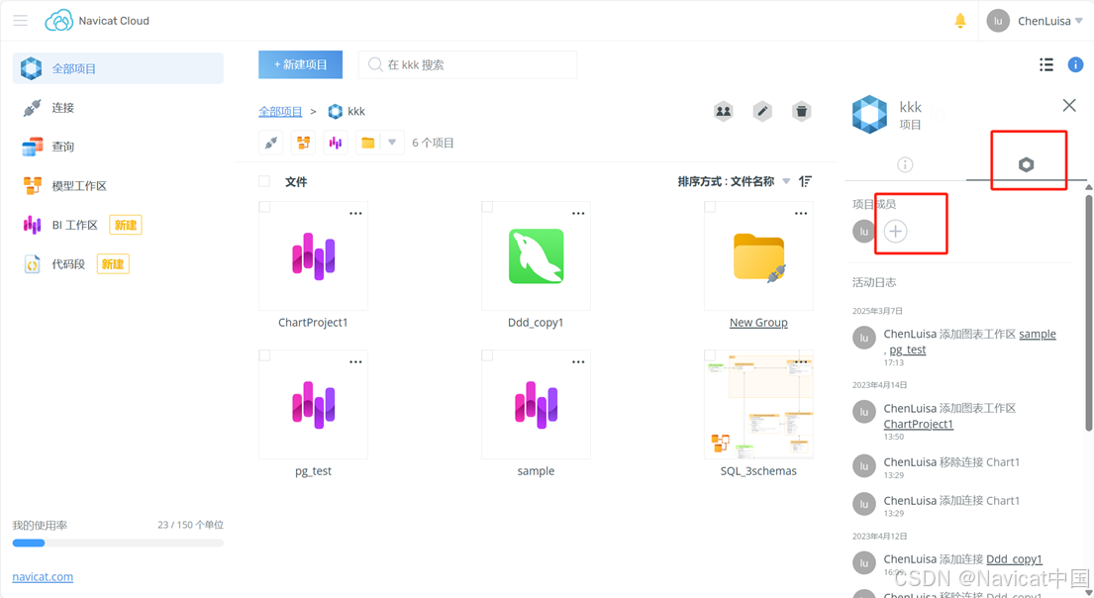
Task: Click the trash delete project icon
Action: 802,111
